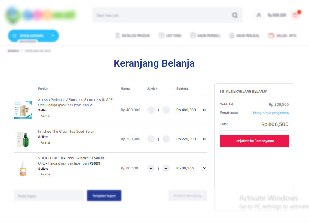
Task: Open Anessa Perfect UV Sunsreen Skincare Milk link
Action: 75,100
